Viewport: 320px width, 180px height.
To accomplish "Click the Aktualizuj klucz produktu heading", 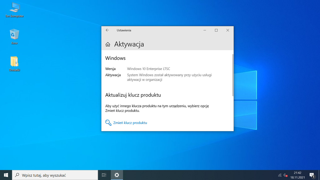I will tap(133, 95).
